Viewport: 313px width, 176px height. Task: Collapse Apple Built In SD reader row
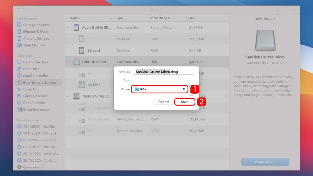[x=68, y=27]
